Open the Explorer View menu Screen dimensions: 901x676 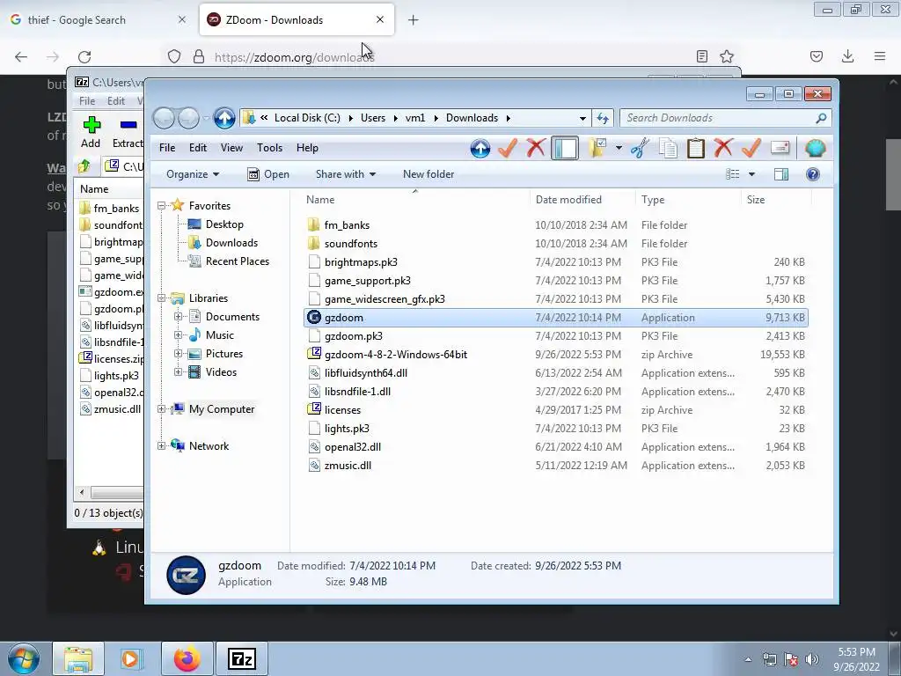click(x=231, y=148)
